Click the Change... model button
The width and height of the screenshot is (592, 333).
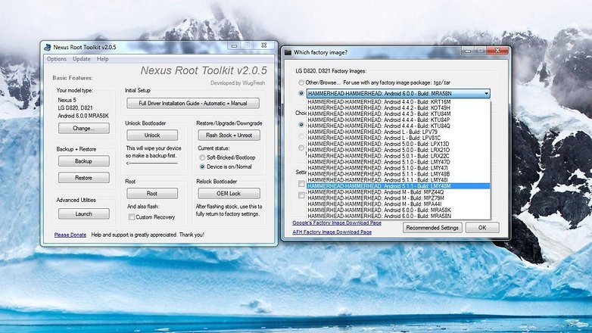pyautogui.click(x=84, y=129)
